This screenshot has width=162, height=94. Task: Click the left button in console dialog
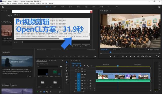pos(76,46)
